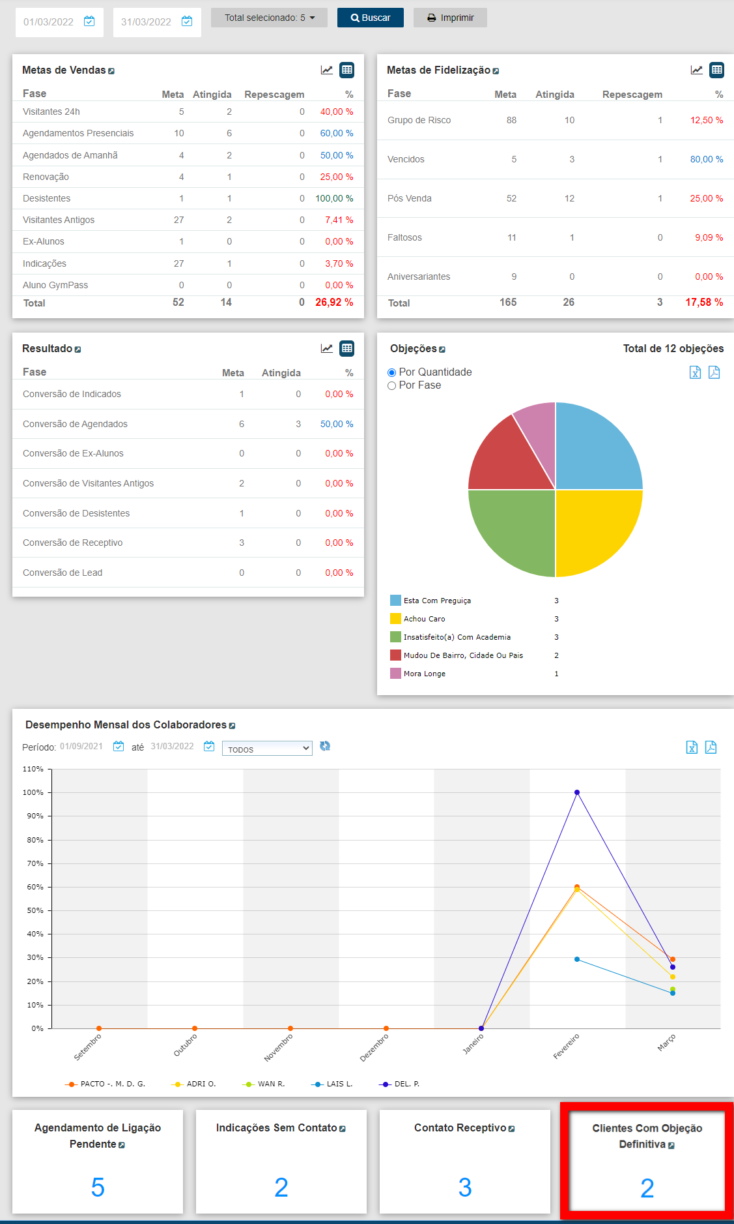Click the Buscar button

tap(370, 18)
